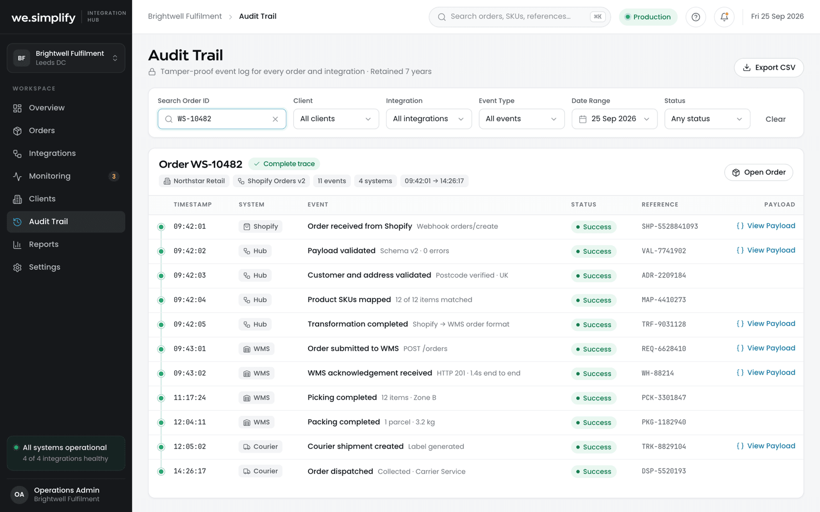This screenshot has width=820, height=512.
Task: Click the Reports chart icon
Action: [x=17, y=245]
